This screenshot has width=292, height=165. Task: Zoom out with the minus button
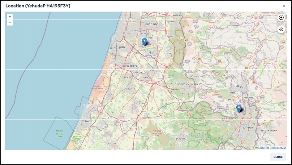click(10, 23)
